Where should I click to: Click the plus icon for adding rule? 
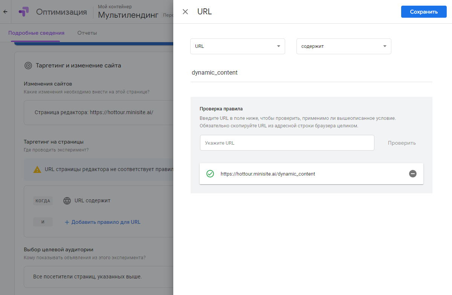(67, 222)
